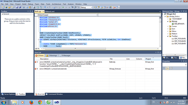Open the Properties object selector dropdown

[x=186, y=65]
